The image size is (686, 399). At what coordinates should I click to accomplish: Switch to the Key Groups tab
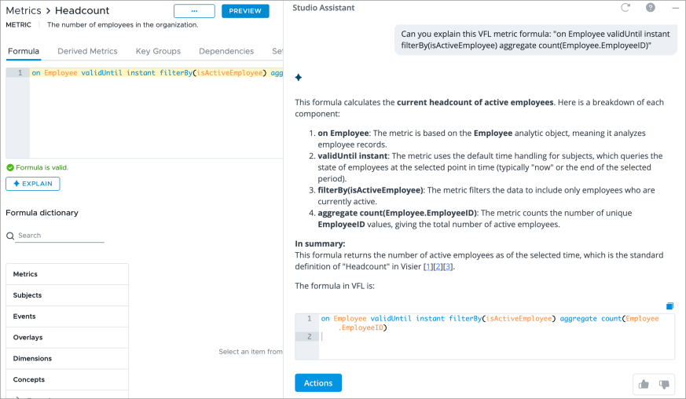pos(158,51)
